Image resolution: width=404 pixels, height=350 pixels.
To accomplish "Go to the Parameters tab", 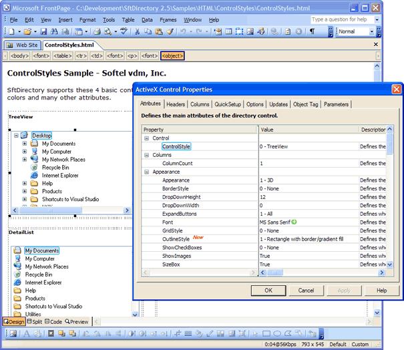I will pos(336,104).
